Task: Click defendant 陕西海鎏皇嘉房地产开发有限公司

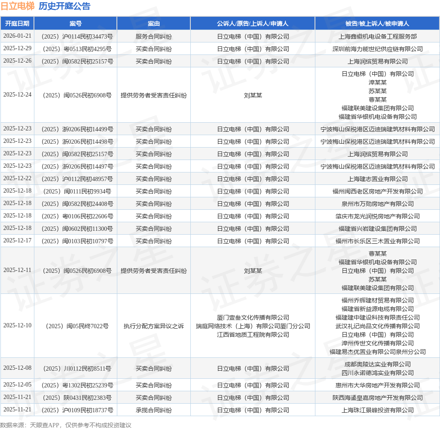Action: point(377,398)
